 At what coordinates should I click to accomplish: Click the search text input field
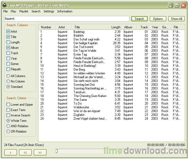[67, 19]
